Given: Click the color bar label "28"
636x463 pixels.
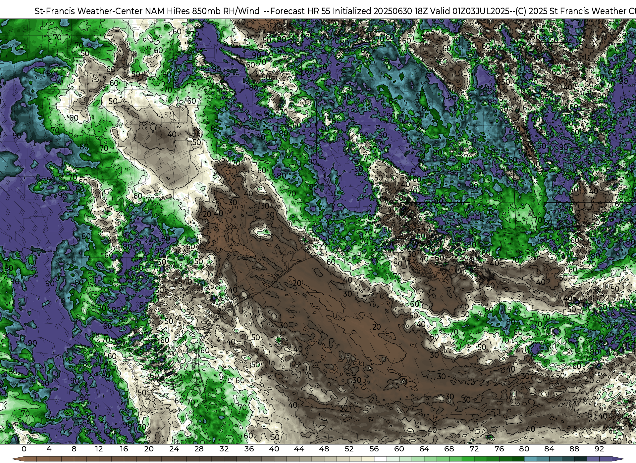Looking at the screenshot, I should [x=199, y=449].
